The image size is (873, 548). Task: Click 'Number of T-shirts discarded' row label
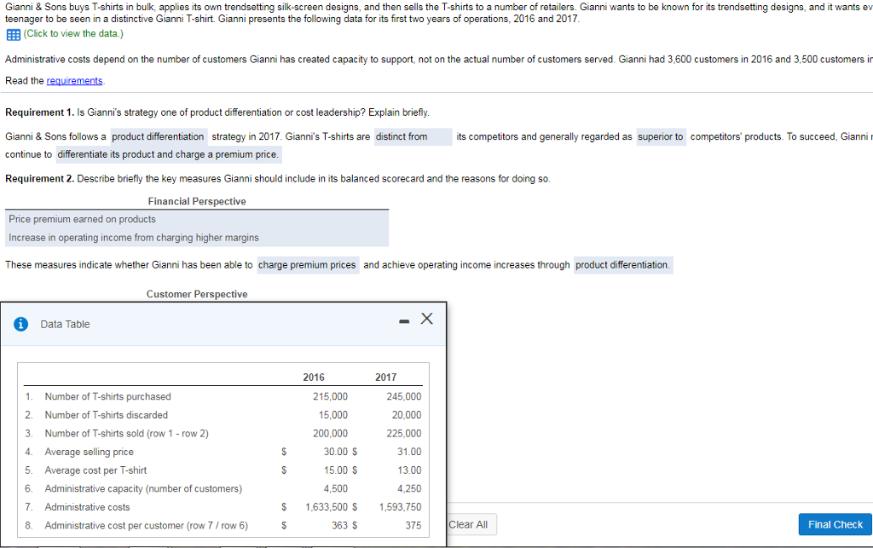[x=107, y=415]
